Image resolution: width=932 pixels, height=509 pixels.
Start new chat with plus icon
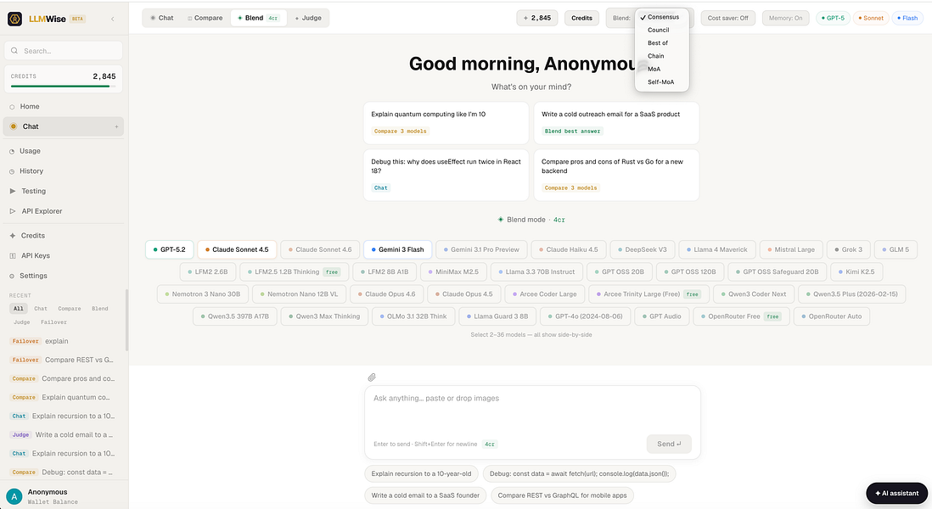point(116,126)
